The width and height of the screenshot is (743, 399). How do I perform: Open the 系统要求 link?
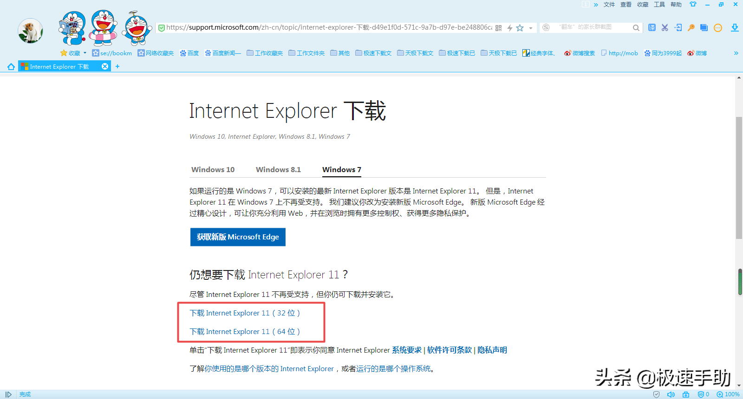point(407,350)
